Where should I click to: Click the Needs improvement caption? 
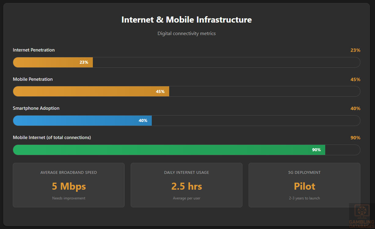[x=69, y=198]
